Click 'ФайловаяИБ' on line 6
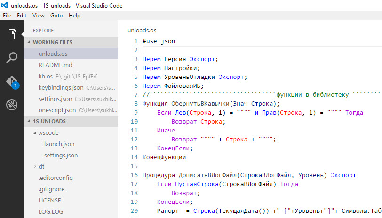Image resolution: width=382 pixels, height=218 pixels. click(182, 86)
